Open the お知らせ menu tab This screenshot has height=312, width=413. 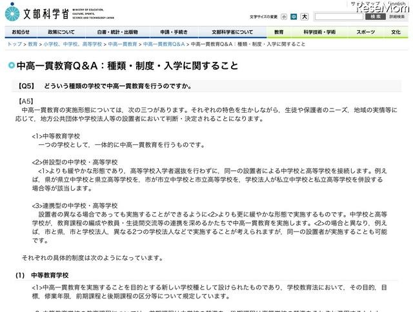pos(21,32)
